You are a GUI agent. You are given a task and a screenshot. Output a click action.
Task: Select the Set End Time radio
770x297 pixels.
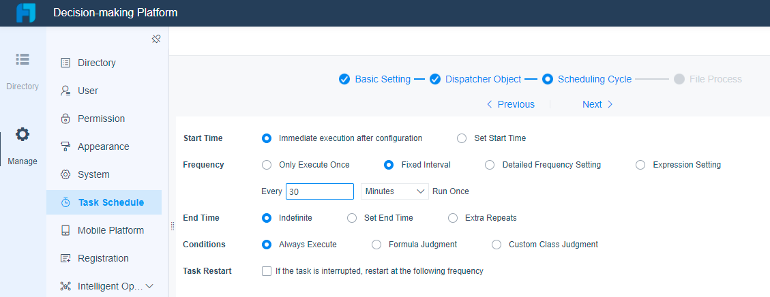(352, 217)
